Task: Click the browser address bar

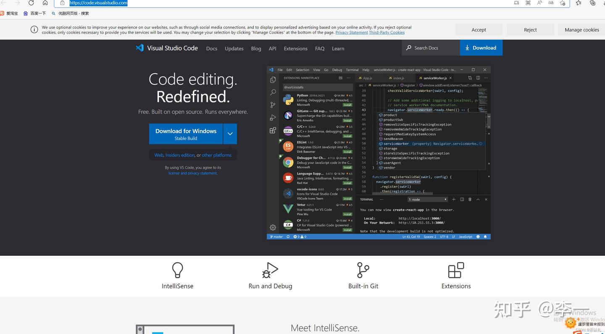Action: point(98,3)
